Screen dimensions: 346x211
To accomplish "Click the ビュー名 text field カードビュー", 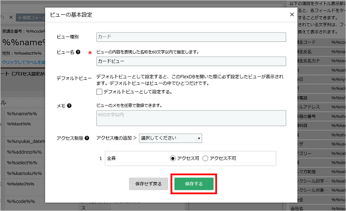I will point(191,61).
